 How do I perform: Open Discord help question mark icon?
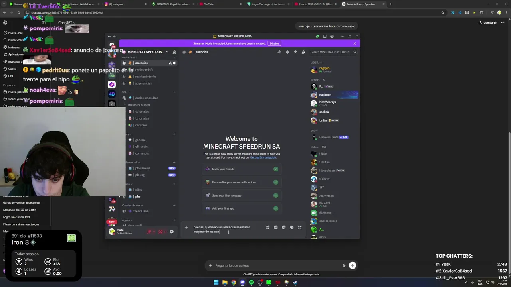tap(332, 36)
